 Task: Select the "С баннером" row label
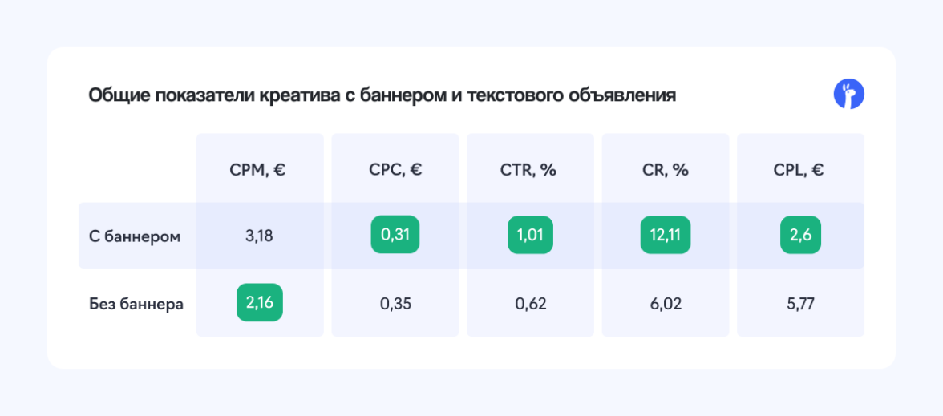click(x=135, y=236)
